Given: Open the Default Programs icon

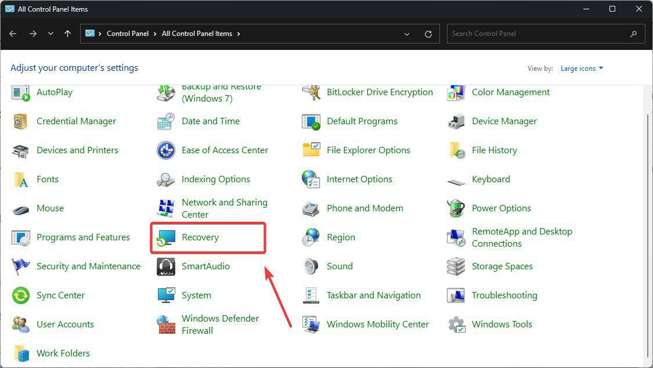Looking at the screenshot, I should (311, 121).
